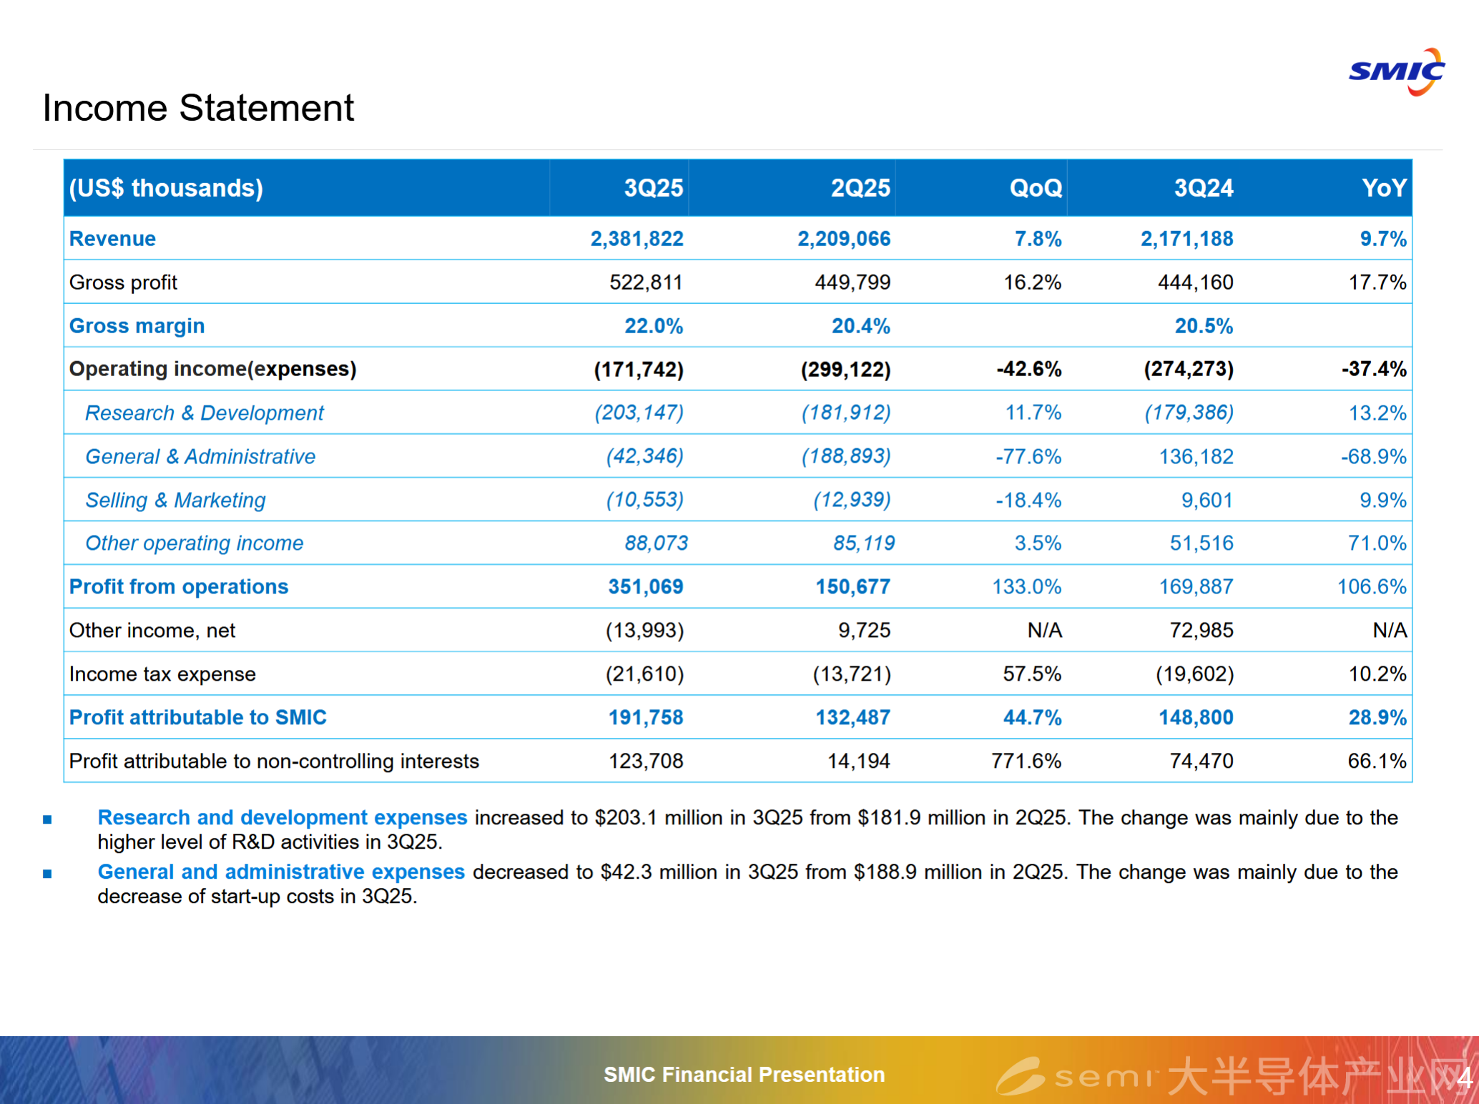
Task: Click the (US$ thousands) header cell
Action: [x=166, y=188]
